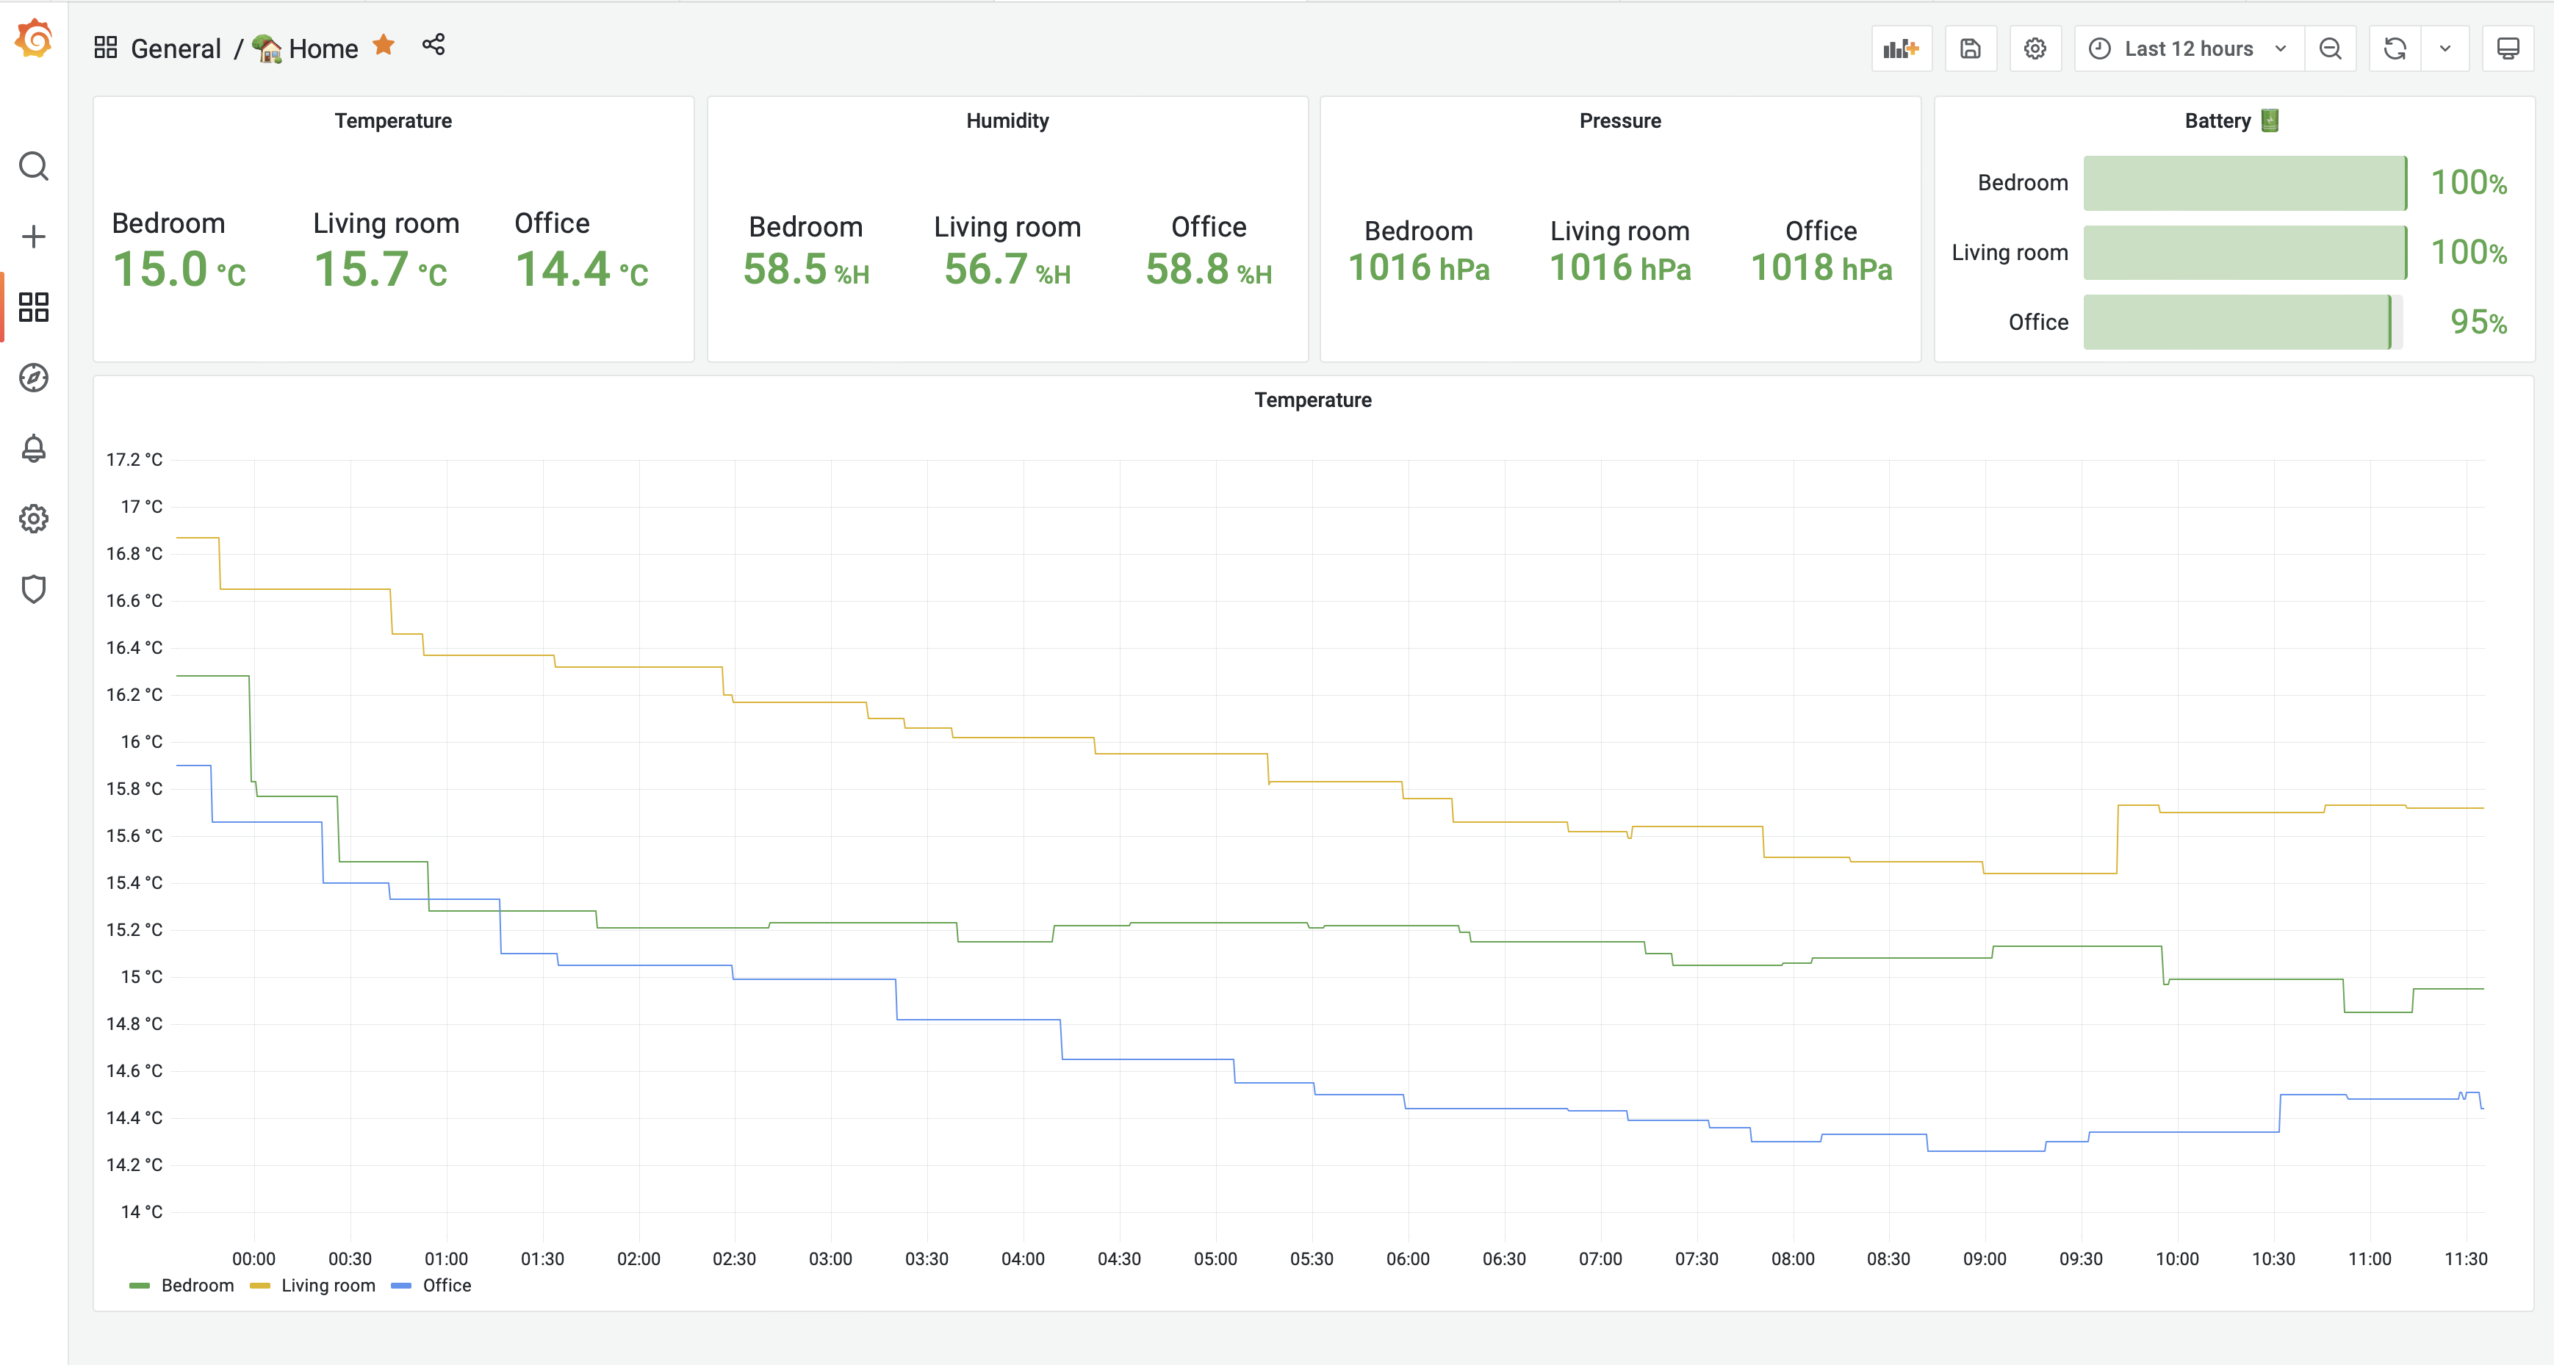Open the Temperature graph panel title menu

coord(1312,400)
